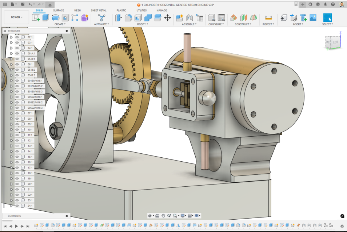Toggle visibility of component 90592A016:2

[17, 102]
